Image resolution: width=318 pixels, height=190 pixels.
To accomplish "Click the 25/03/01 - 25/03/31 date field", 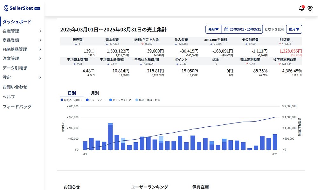I will 245,29.
